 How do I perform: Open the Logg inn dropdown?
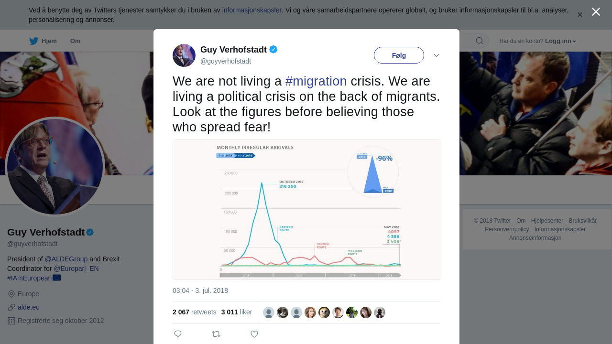pos(560,41)
